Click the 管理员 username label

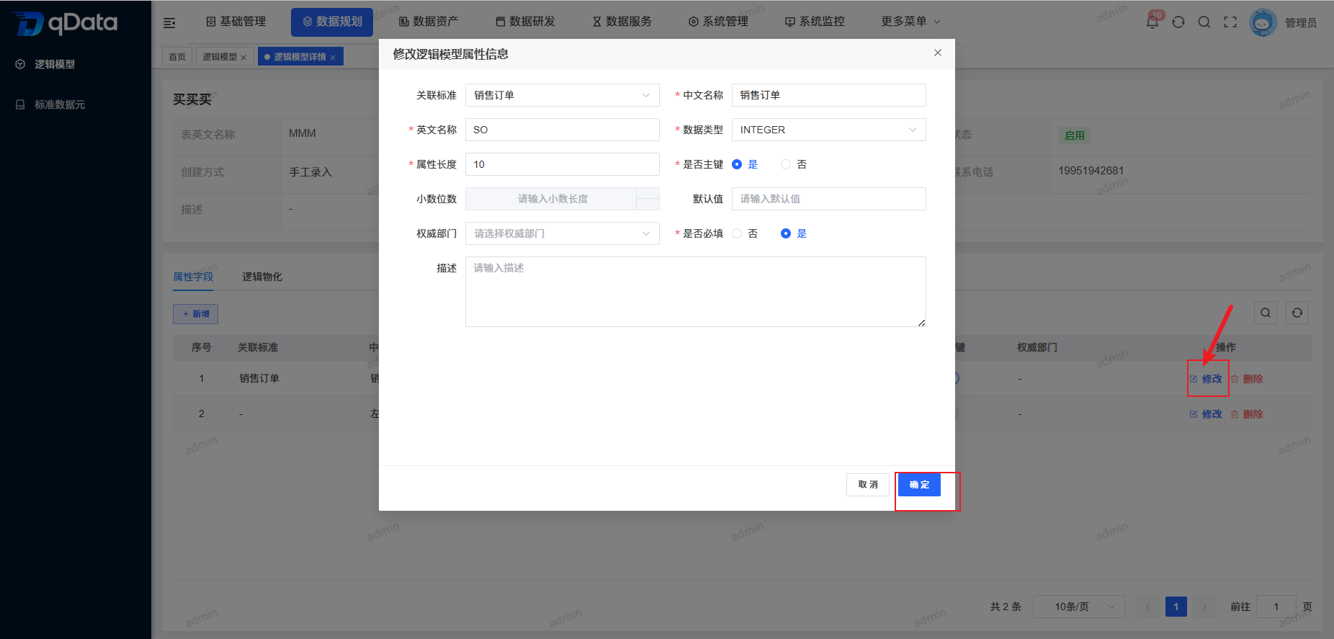coord(1301,23)
